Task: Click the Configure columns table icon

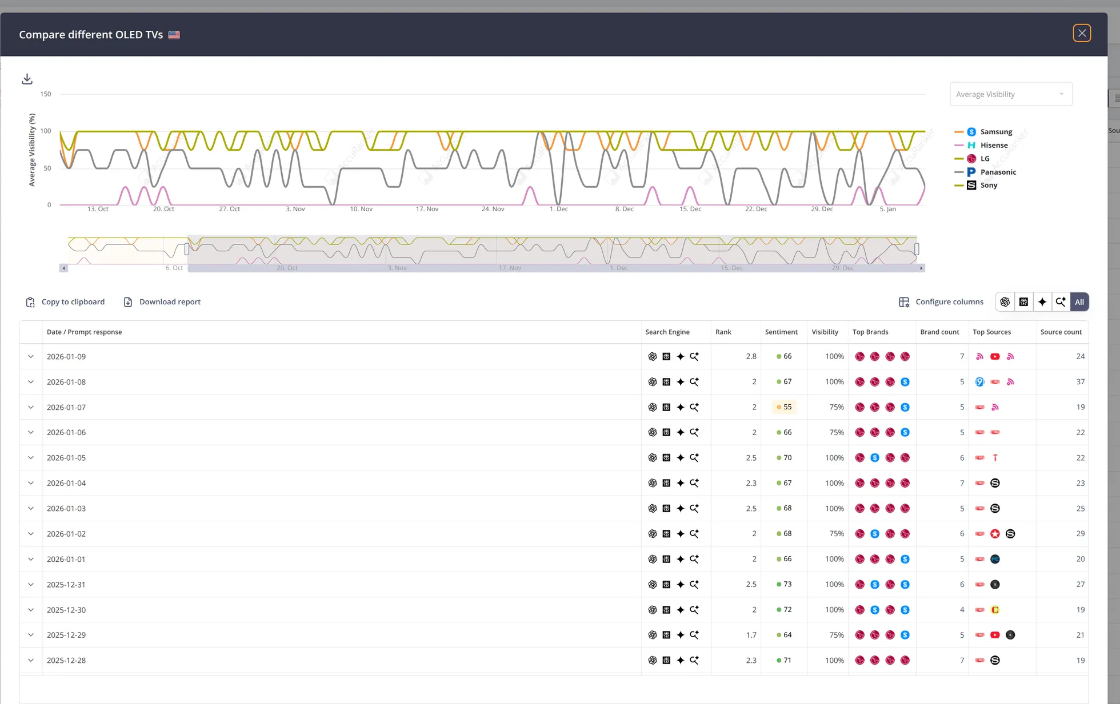Action: tap(904, 302)
